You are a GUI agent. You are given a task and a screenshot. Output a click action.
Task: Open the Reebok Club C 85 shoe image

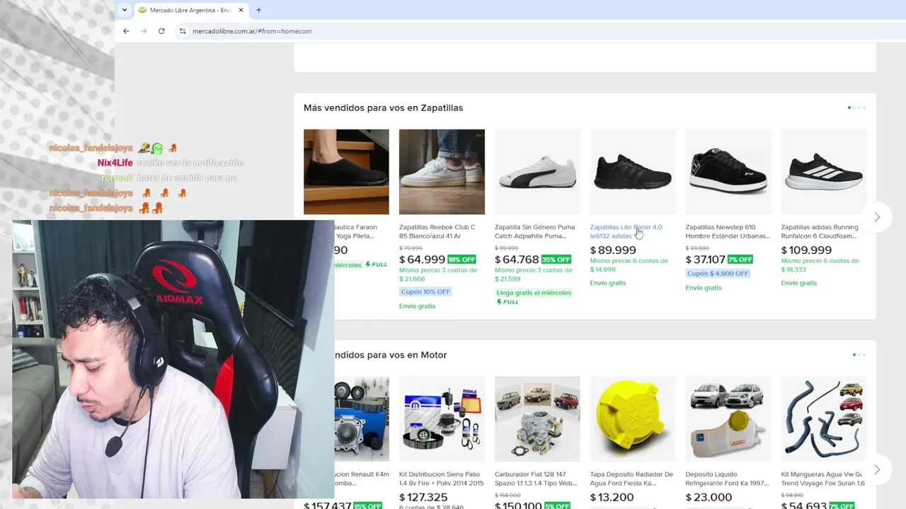(x=442, y=172)
